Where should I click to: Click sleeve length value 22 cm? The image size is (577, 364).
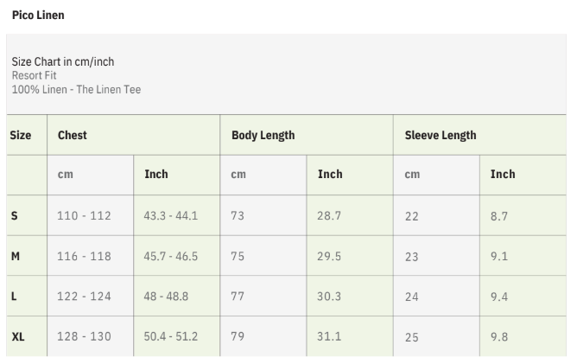point(411,215)
